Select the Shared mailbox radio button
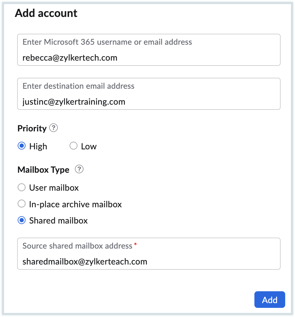The image size is (295, 317). click(x=22, y=220)
